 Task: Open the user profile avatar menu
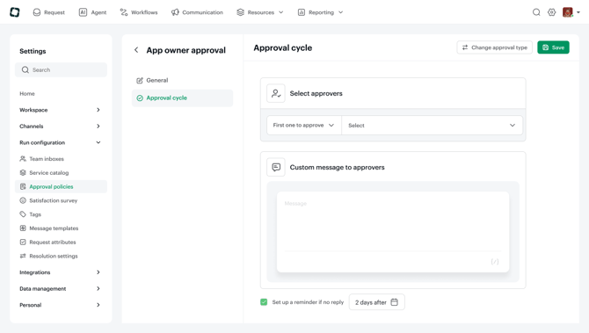coord(568,12)
